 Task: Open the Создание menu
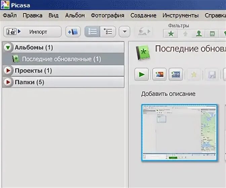click(x=143, y=15)
